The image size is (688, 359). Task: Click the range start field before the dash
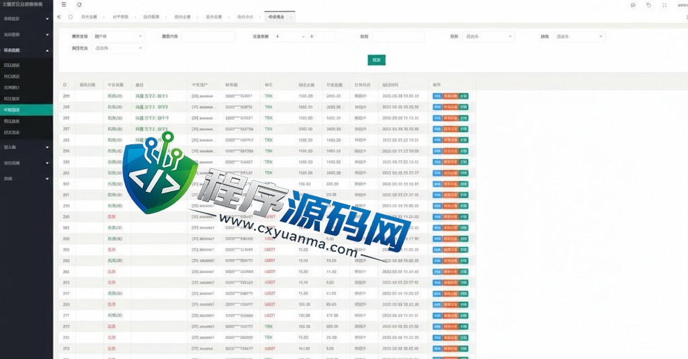tap(288, 36)
